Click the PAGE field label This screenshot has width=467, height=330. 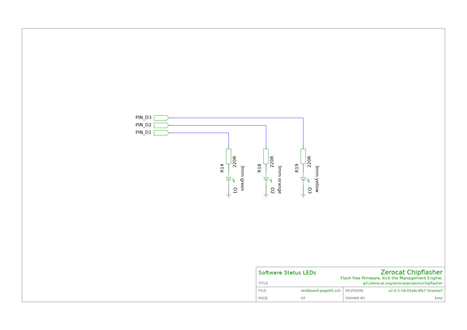[x=263, y=298]
